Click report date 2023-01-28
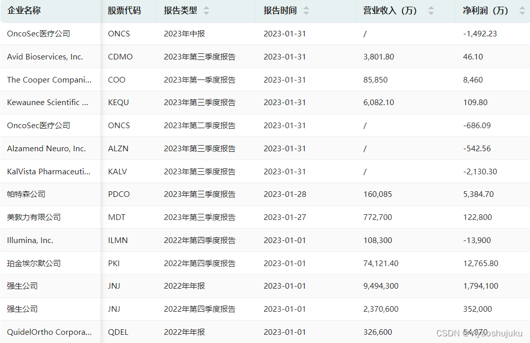This screenshot has height=343, width=530. [285, 194]
